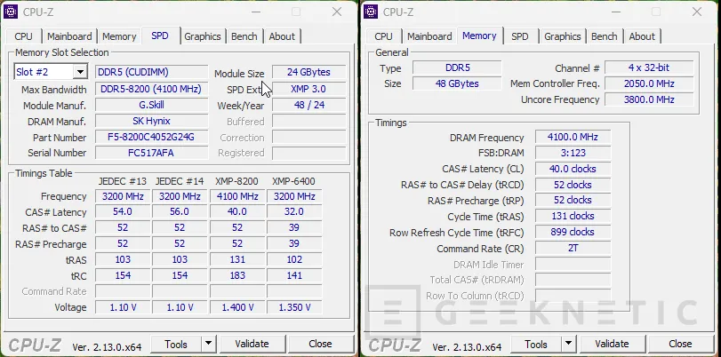Click SK Hynix DRAM manufacturer value
The height and width of the screenshot is (357, 721).
(x=152, y=122)
